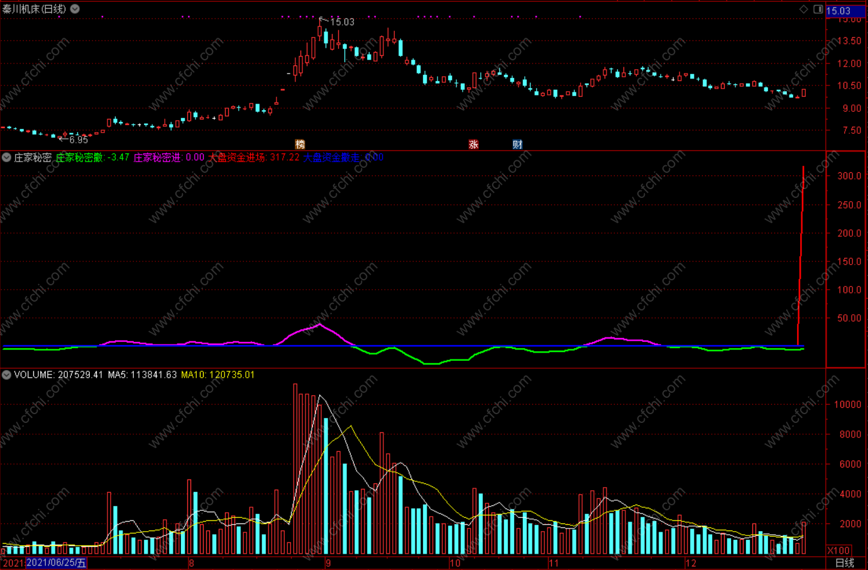Screen dimensions: 868x570
Task: Select the 庄家秘密 indicator name
Action: [x=33, y=158]
